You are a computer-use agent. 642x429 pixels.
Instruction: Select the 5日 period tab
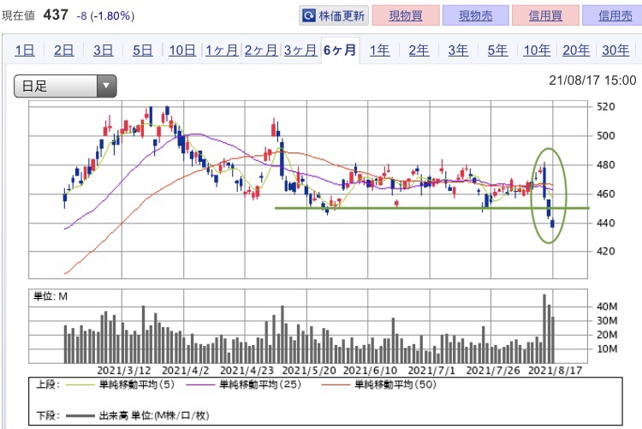(142, 50)
